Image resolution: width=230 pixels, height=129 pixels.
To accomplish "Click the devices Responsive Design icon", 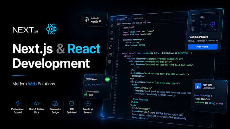I will 55,104.
